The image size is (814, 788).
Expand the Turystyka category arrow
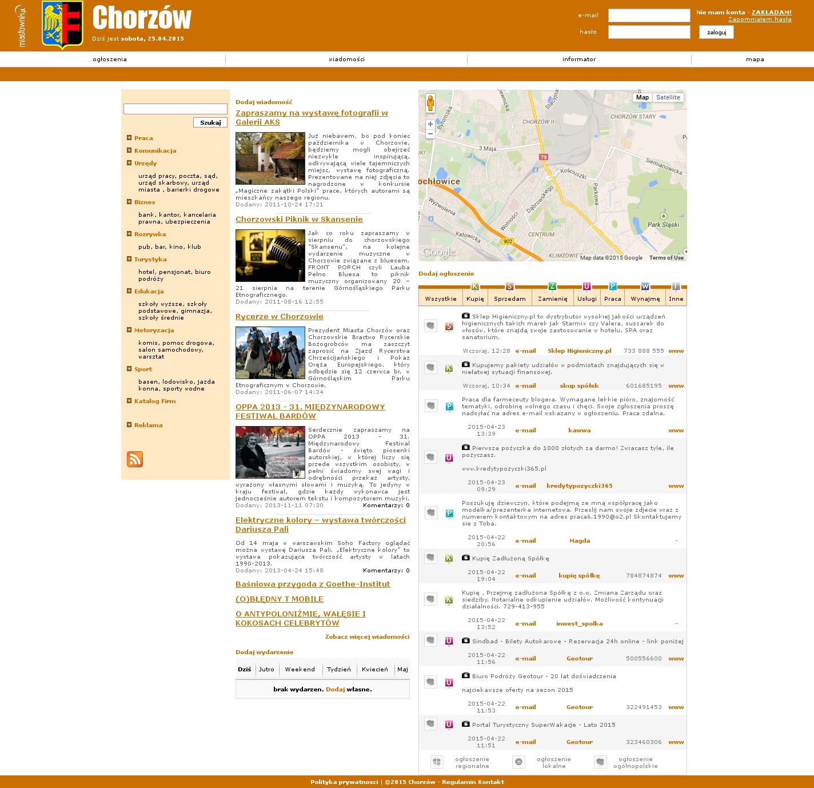[129, 259]
